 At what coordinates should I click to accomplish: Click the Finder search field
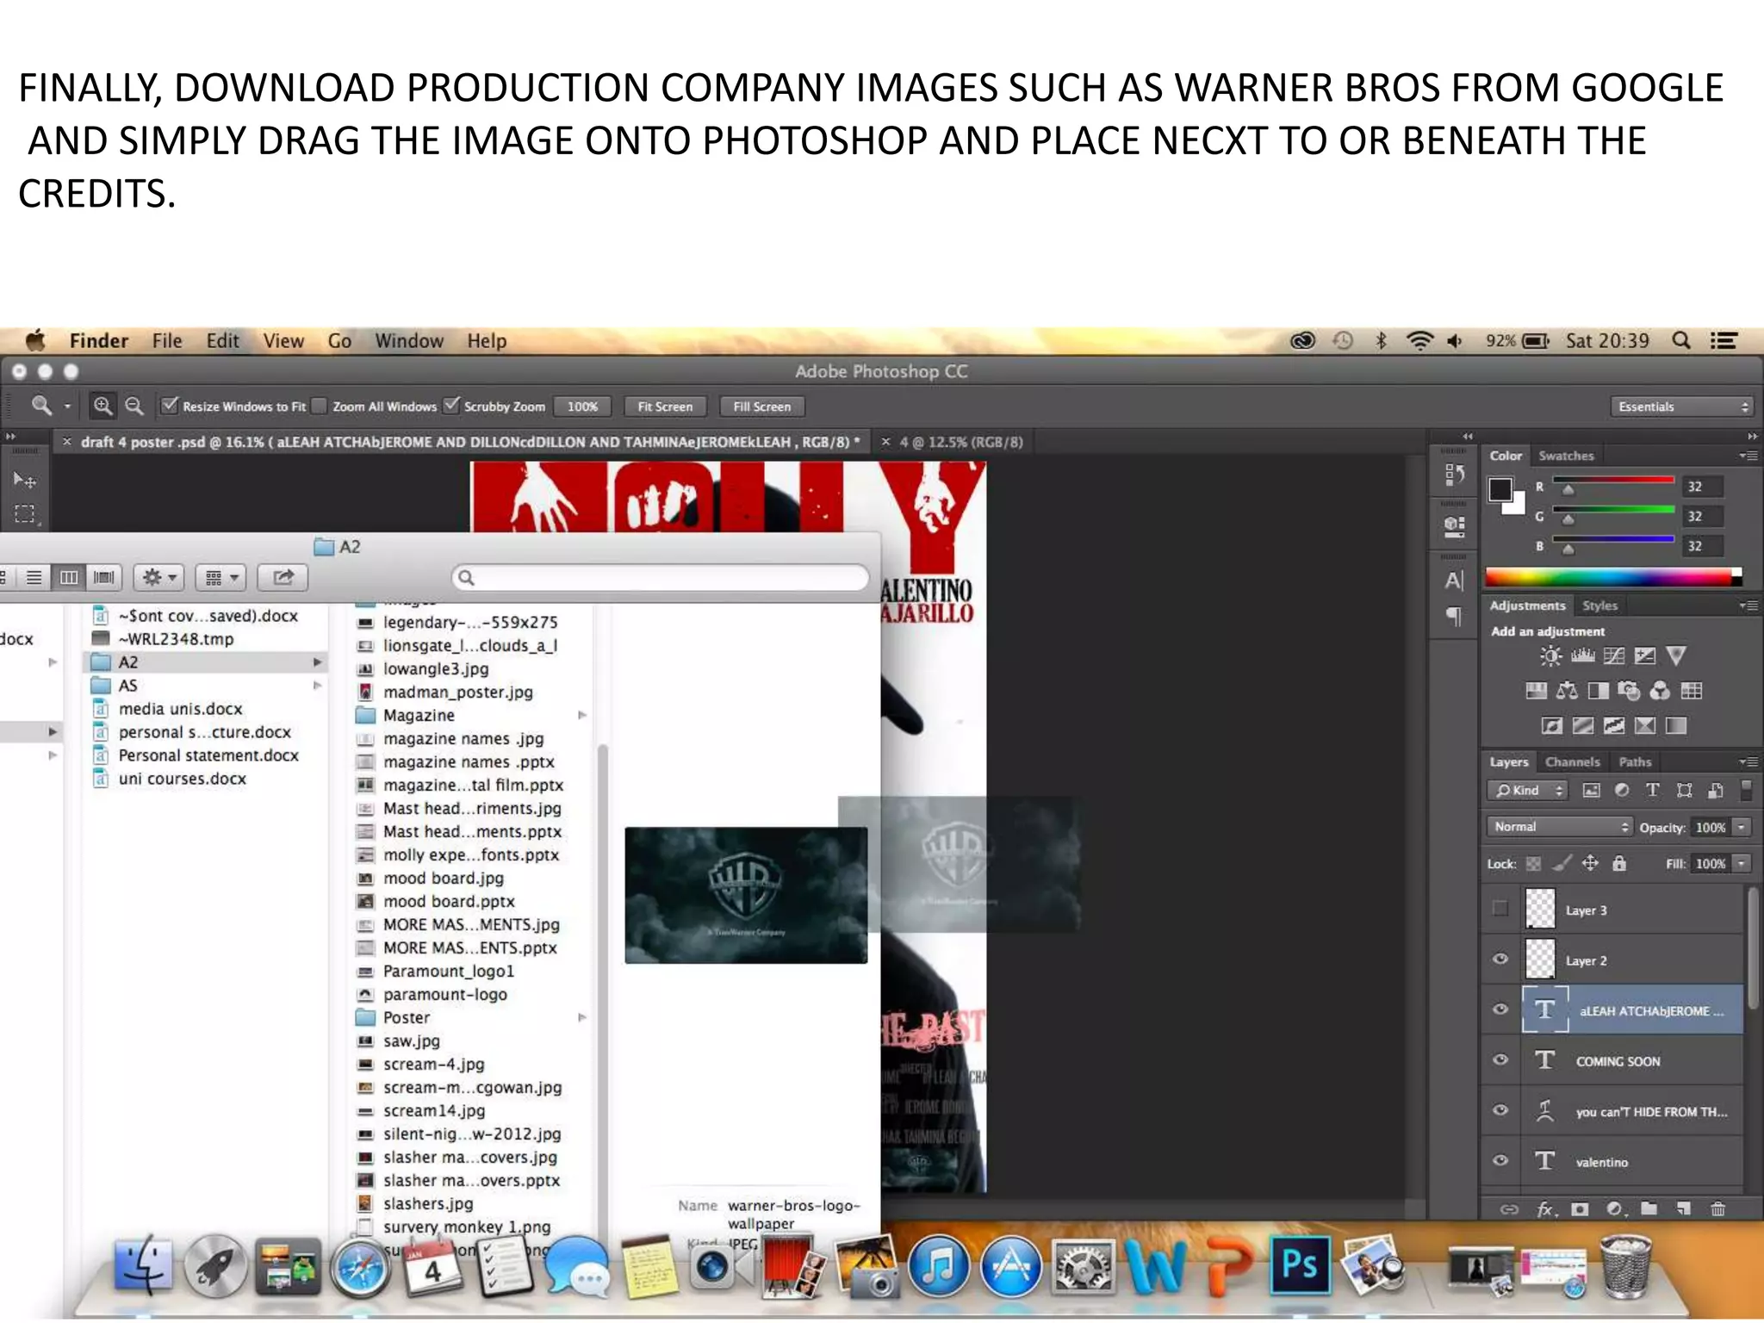(660, 577)
